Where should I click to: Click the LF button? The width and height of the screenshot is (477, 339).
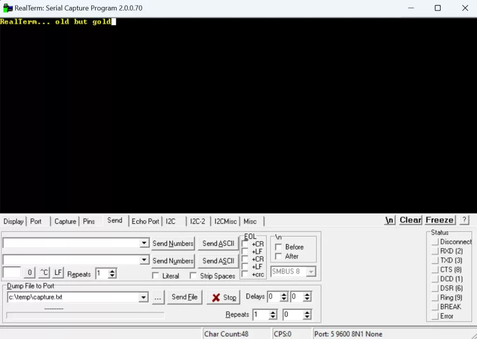[x=58, y=272]
